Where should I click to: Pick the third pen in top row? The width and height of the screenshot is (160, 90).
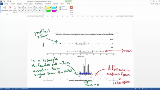32,7
